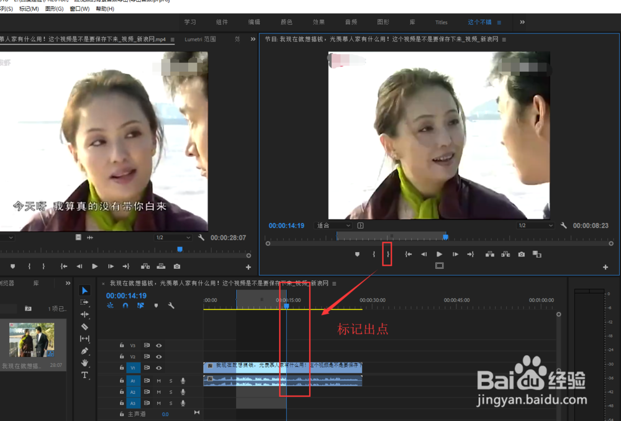Select the Razor tool
The width and height of the screenshot is (621, 421).
pos(84,327)
